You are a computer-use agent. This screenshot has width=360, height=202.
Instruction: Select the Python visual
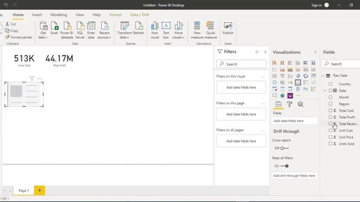pos(305,89)
